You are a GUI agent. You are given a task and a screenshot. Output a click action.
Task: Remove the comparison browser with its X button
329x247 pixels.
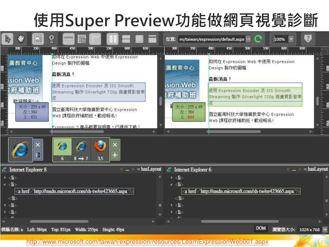[x=115, y=144]
